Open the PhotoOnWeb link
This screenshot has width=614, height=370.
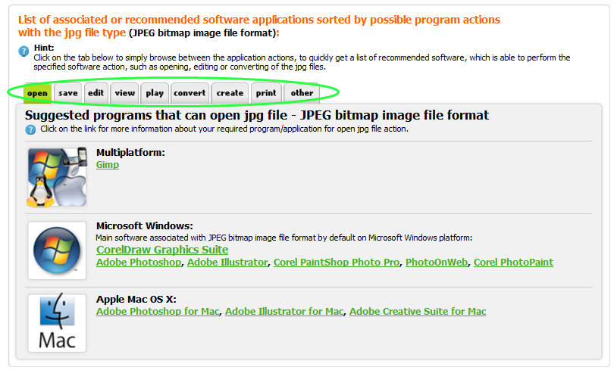[437, 262]
